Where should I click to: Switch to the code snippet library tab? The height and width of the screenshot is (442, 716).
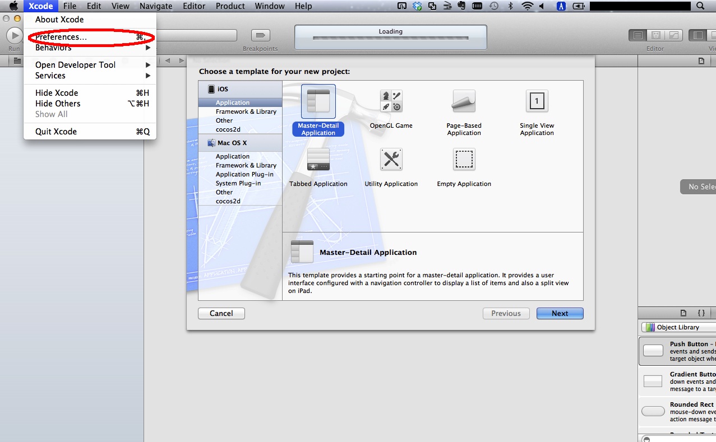(x=701, y=313)
